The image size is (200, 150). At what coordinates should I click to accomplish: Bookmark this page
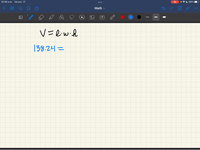pyautogui.click(x=28, y=8)
